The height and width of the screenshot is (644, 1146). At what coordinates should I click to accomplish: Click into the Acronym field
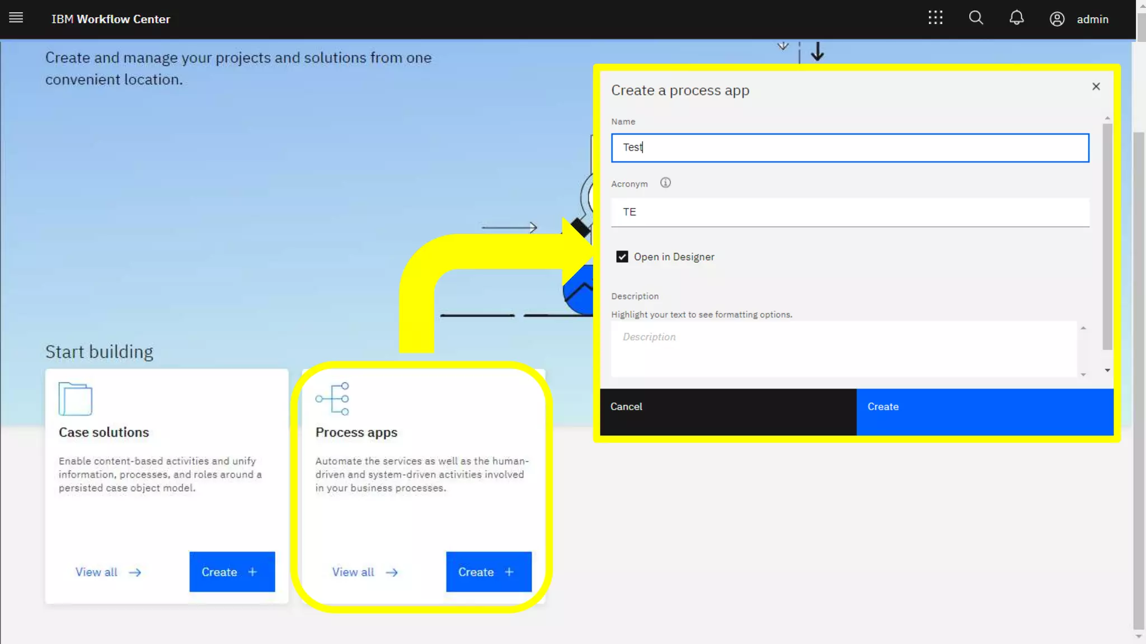point(849,212)
